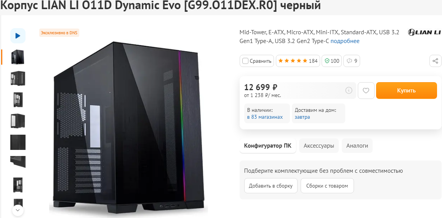Click the reliability shield badge showing 100
The height and width of the screenshot is (218, 442).
(331, 61)
